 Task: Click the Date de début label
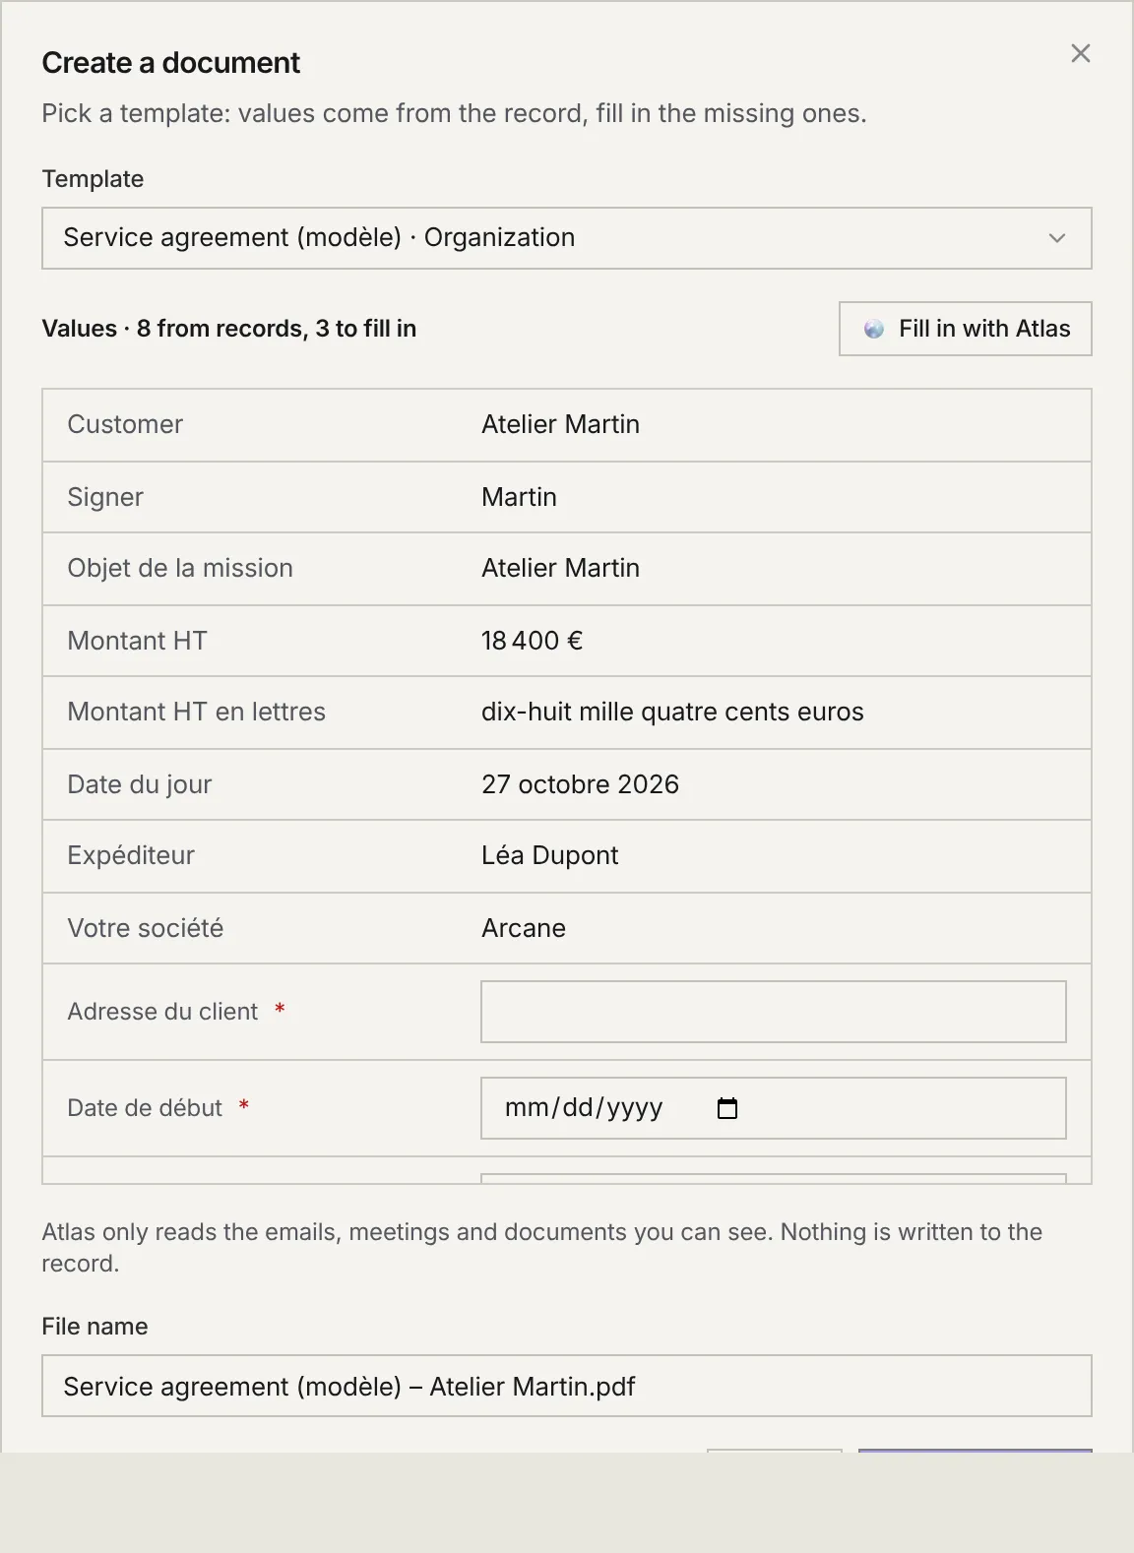145,1108
